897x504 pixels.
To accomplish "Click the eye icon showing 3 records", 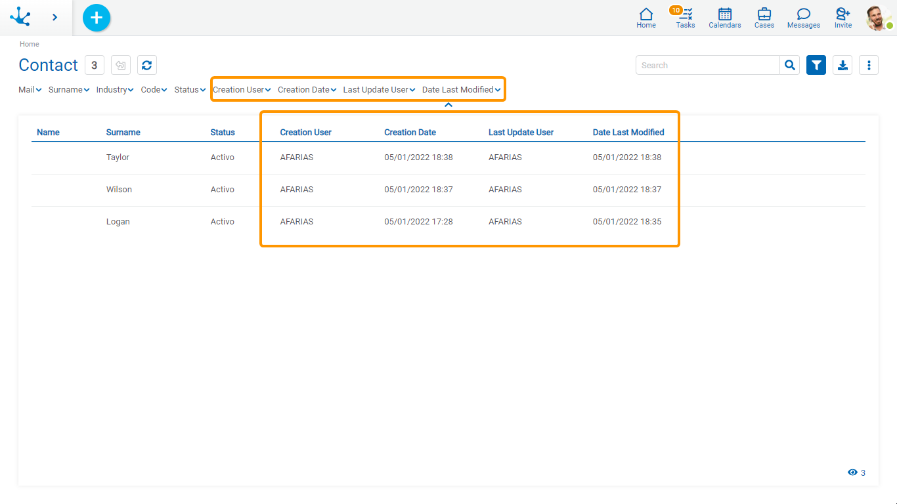I will click(x=852, y=472).
